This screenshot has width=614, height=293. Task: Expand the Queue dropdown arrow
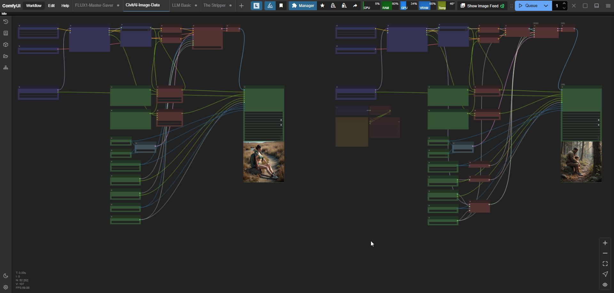(x=546, y=6)
